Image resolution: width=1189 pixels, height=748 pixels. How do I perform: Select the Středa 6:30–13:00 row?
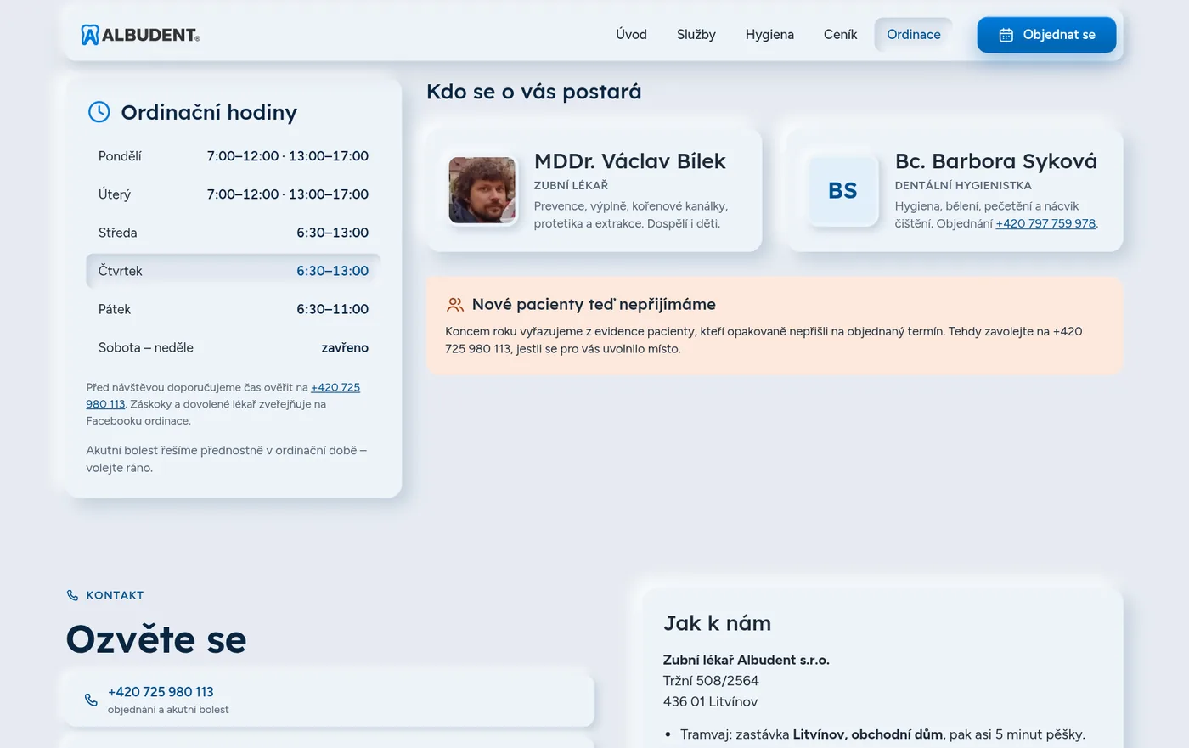pyautogui.click(x=234, y=233)
